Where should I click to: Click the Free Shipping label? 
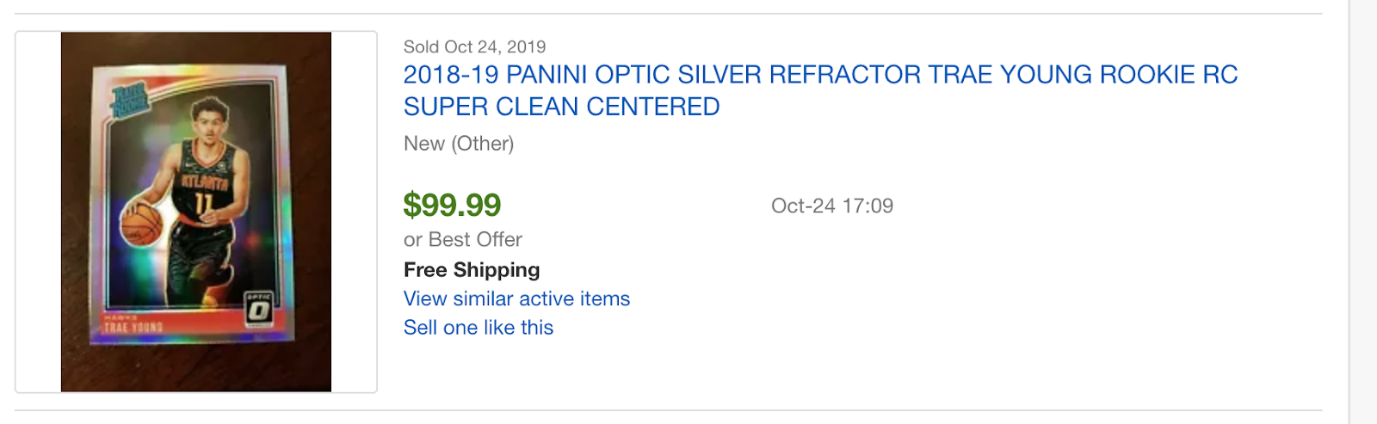(472, 270)
